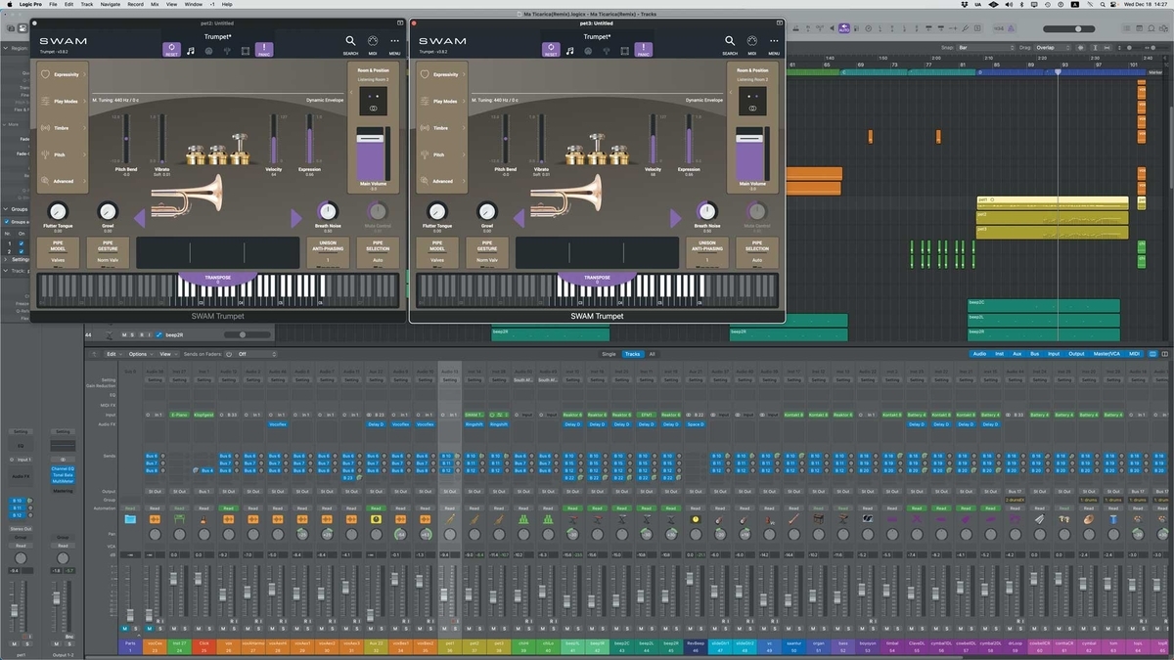Toggle Aux channel filter in mixer
The image size is (1174, 660).
1017,354
